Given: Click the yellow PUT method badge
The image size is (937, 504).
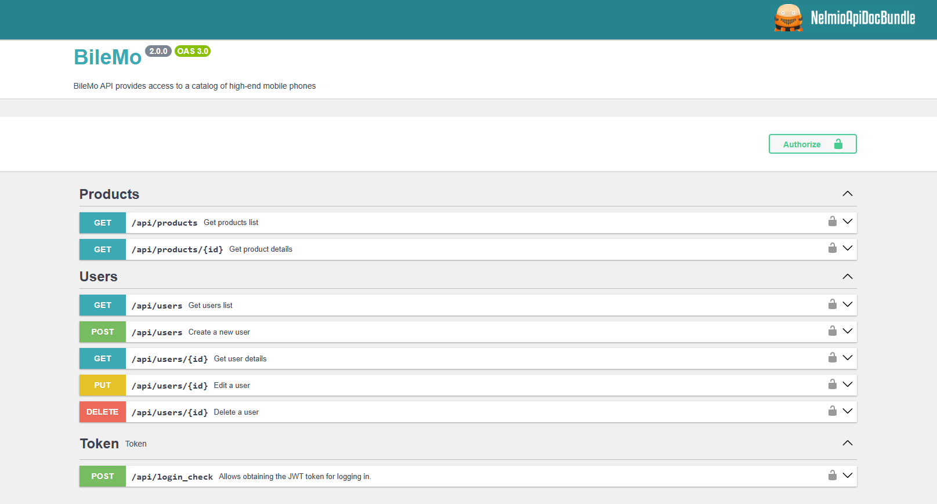Looking at the screenshot, I should click(x=103, y=385).
